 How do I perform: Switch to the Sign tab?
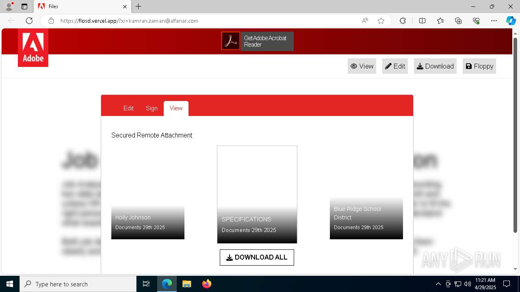click(152, 108)
